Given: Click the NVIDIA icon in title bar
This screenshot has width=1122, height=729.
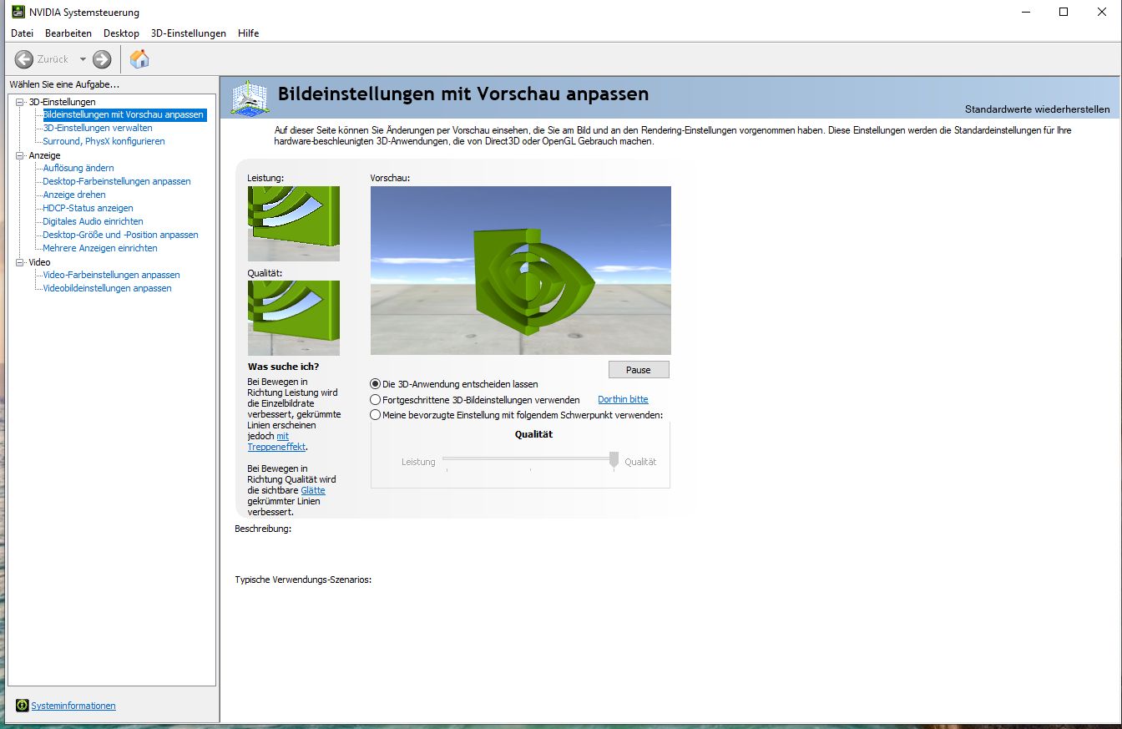Looking at the screenshot, I should [x=18, y=12].
